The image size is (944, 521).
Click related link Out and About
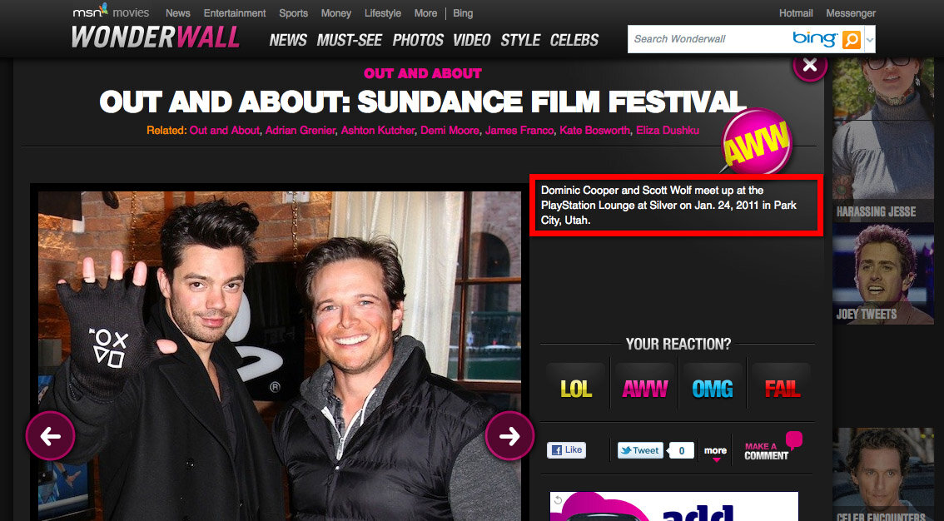(225, 130)
